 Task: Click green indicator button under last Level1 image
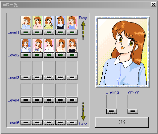tap(72, 33)
